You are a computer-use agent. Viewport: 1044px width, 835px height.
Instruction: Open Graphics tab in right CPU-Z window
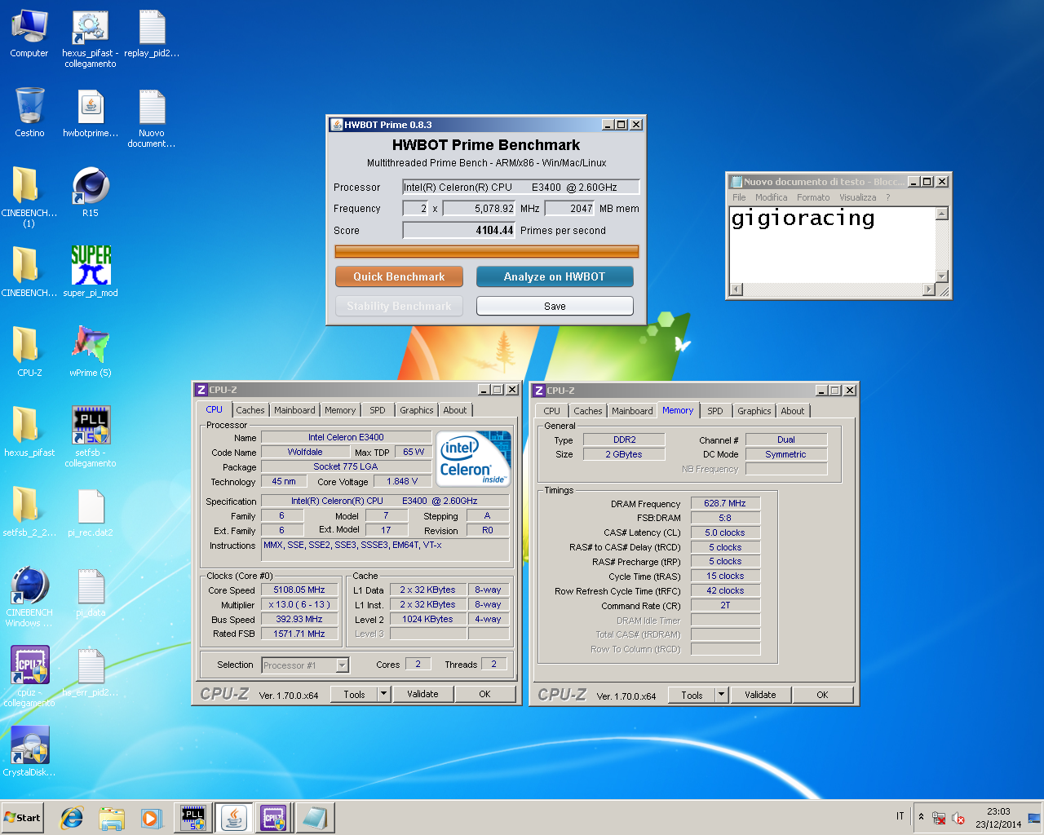(754, 411)
